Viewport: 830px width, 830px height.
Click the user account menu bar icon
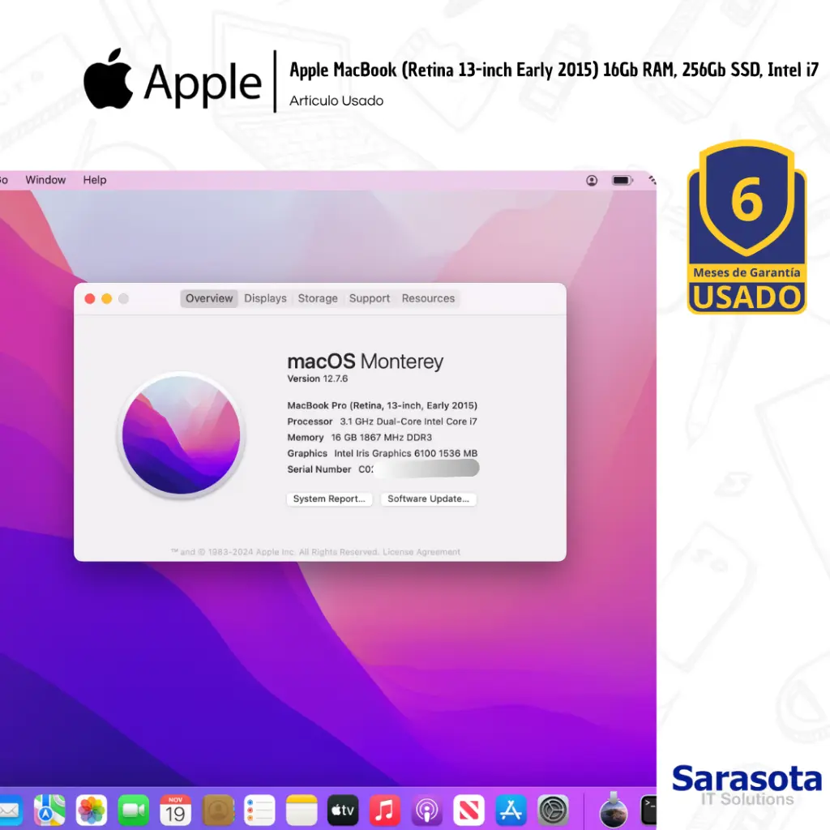click(592, 180)
